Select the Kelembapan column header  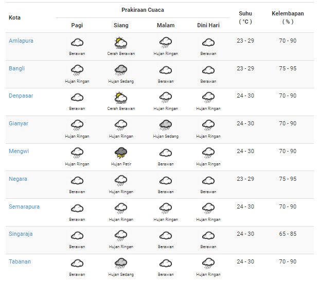tap(288, 17)
